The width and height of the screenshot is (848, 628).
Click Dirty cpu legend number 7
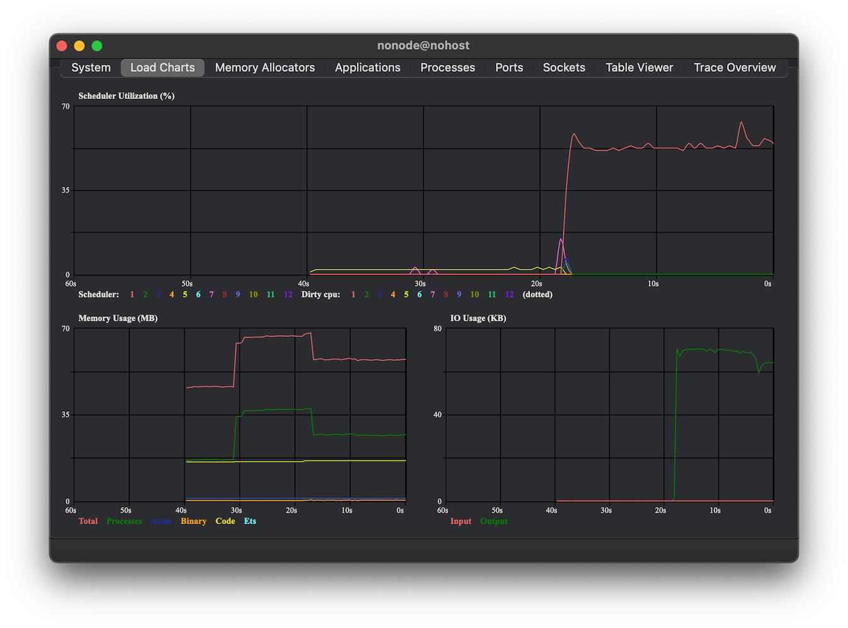432,294
